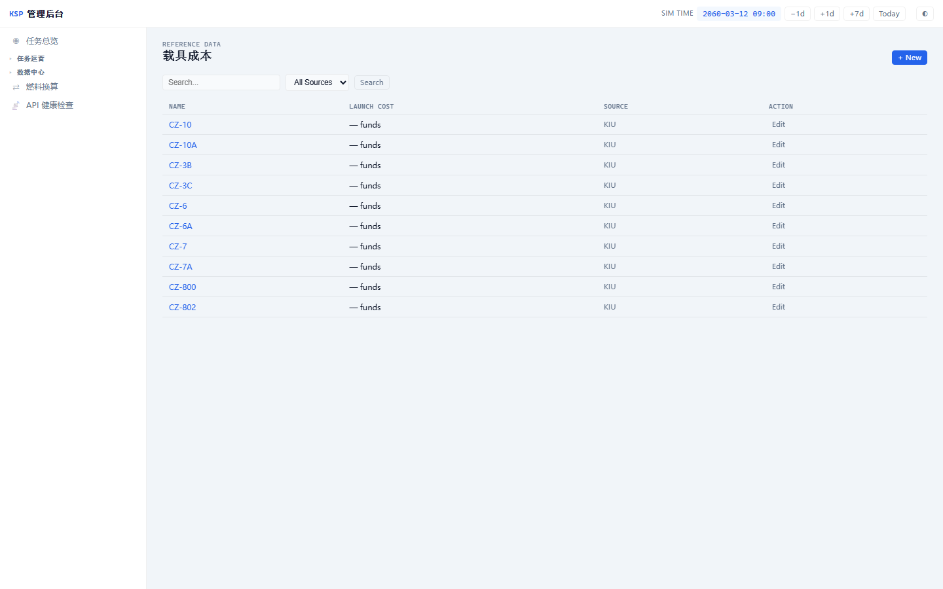
Task: Open the All Sources filter dropdown
Action: pos(317,82)
